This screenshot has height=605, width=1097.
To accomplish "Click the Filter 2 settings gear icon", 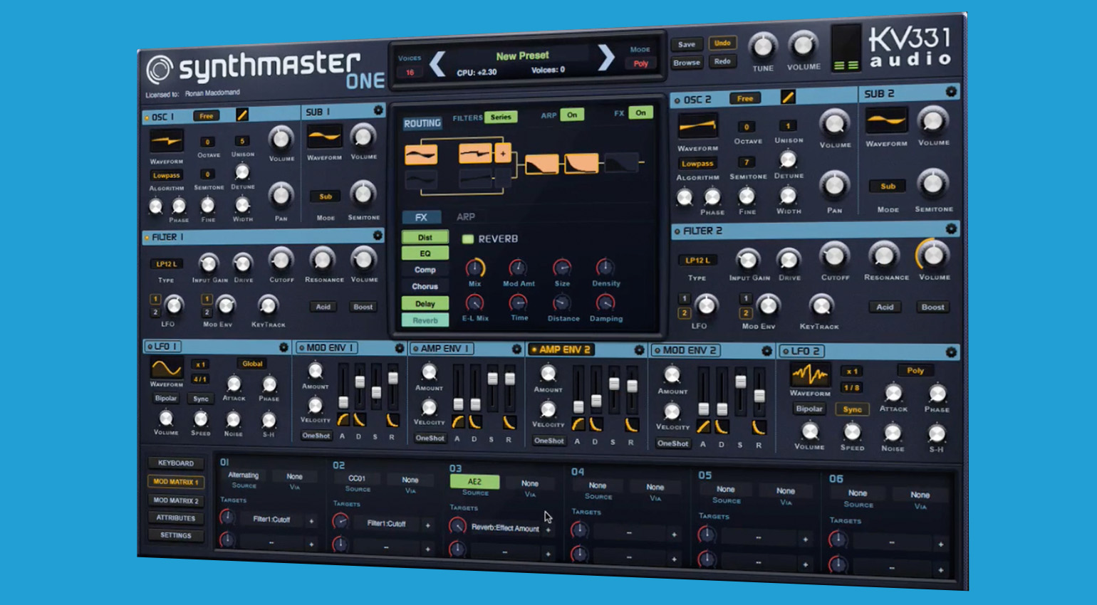I will coord(950,228).
